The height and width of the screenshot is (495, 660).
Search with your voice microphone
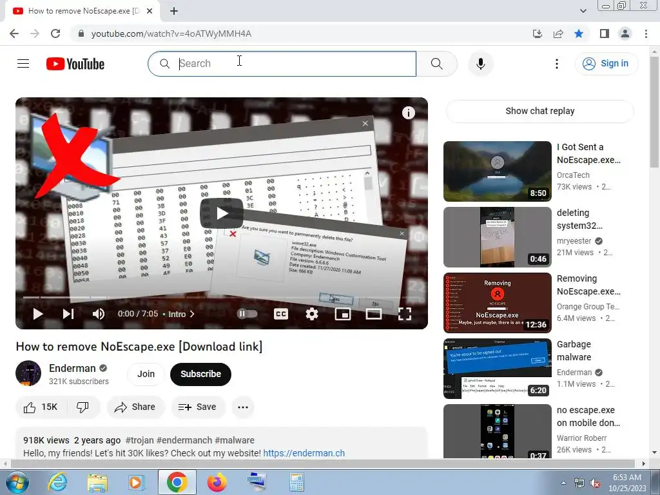pyautogui.click(x=480, y=64)
